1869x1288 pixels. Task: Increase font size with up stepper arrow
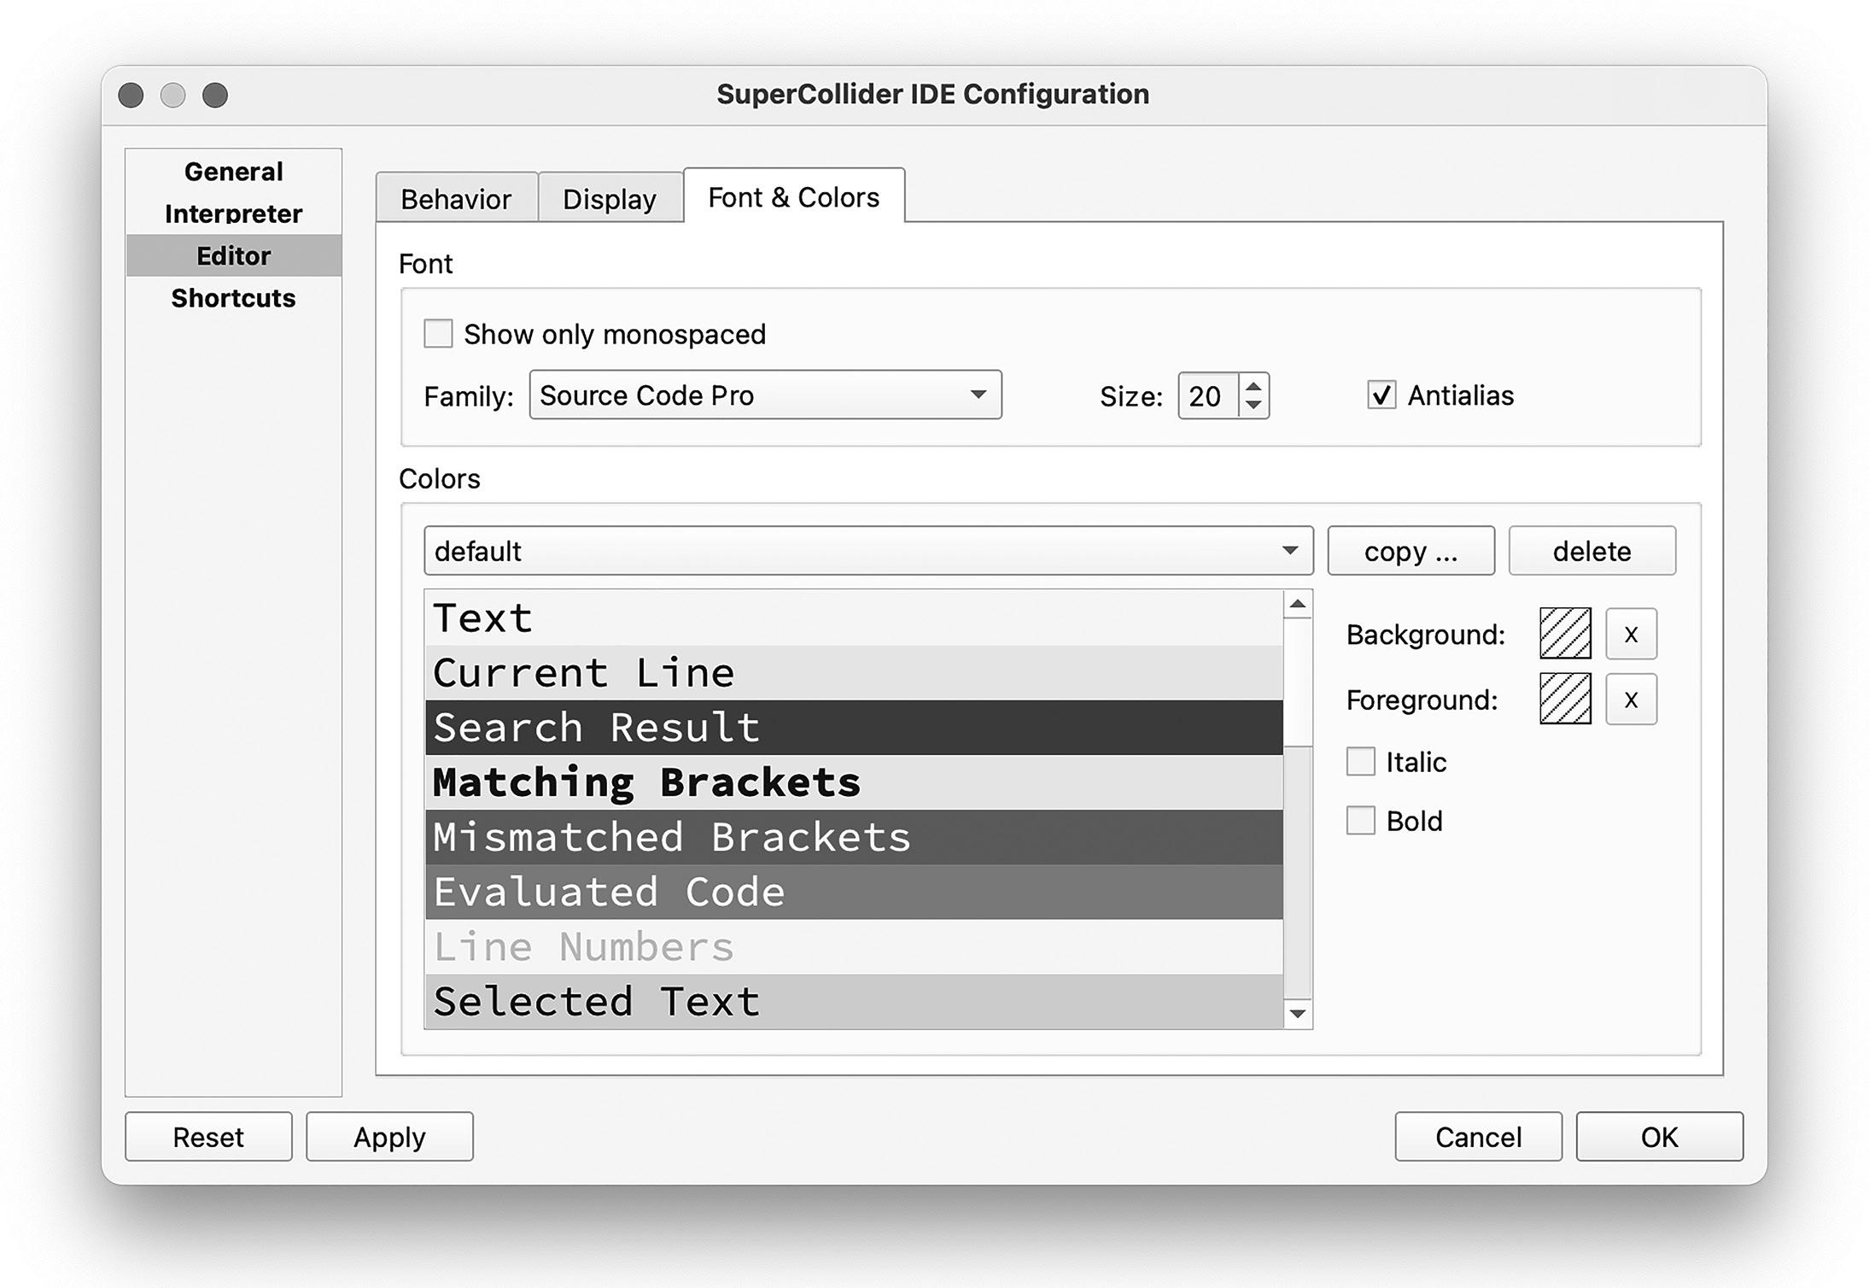tap(1253, 386)
